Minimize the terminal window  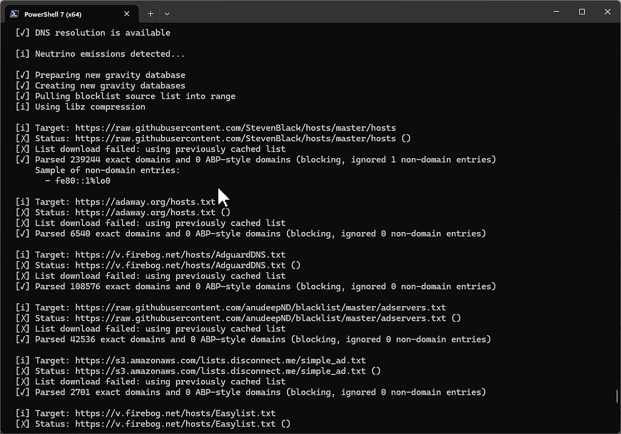556,12
